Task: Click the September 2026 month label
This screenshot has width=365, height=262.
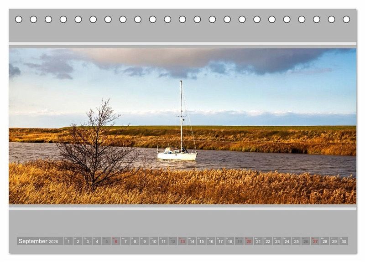Action: coord(39,241)
